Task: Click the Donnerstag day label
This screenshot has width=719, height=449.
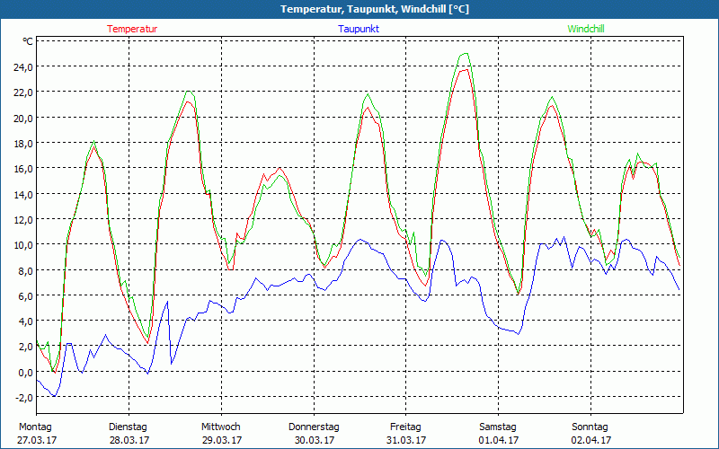Action: click(x=314, y=427)
